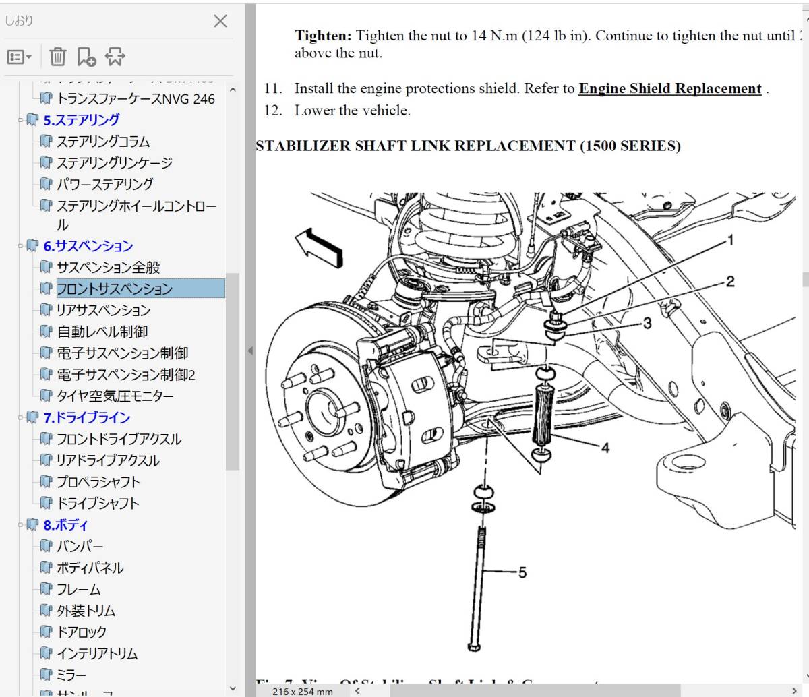
Task: Click document horizontal scroll left arrow
Action: pos(357,691)
